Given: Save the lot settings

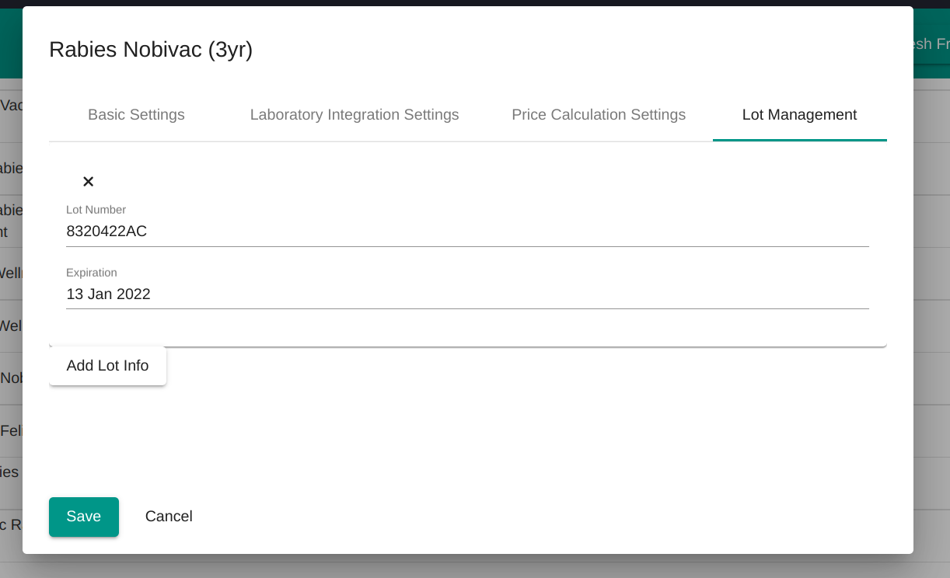Looking at the screenshot, I should coord(84,517).
